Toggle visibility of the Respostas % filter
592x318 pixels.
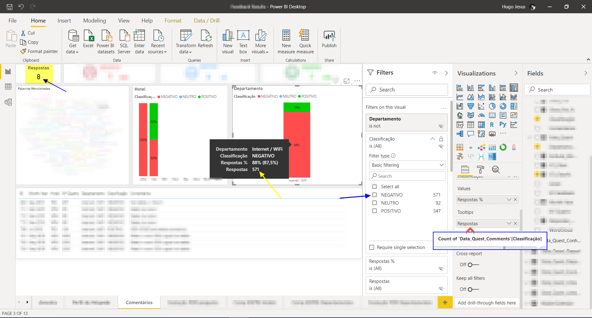click(441, 269)
